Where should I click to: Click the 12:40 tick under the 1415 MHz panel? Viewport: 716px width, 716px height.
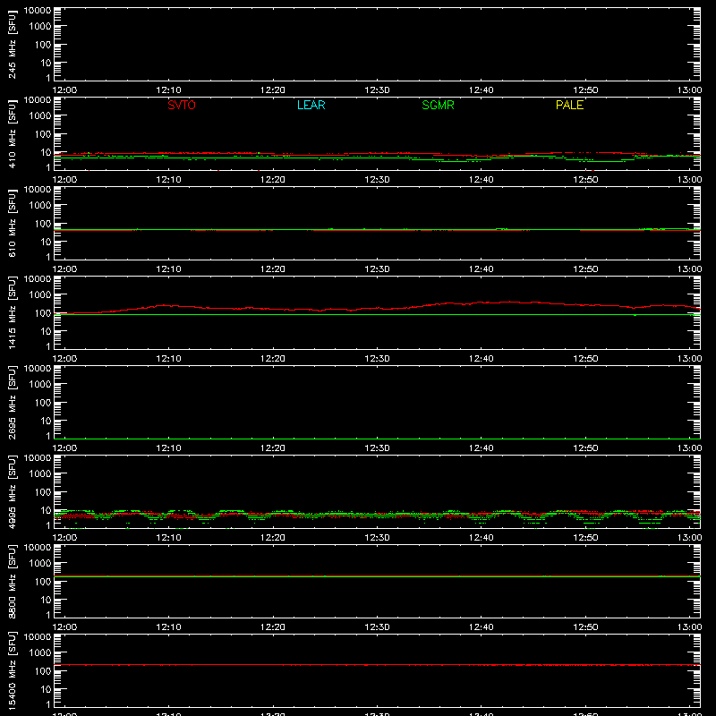click(x=482, y=359)
